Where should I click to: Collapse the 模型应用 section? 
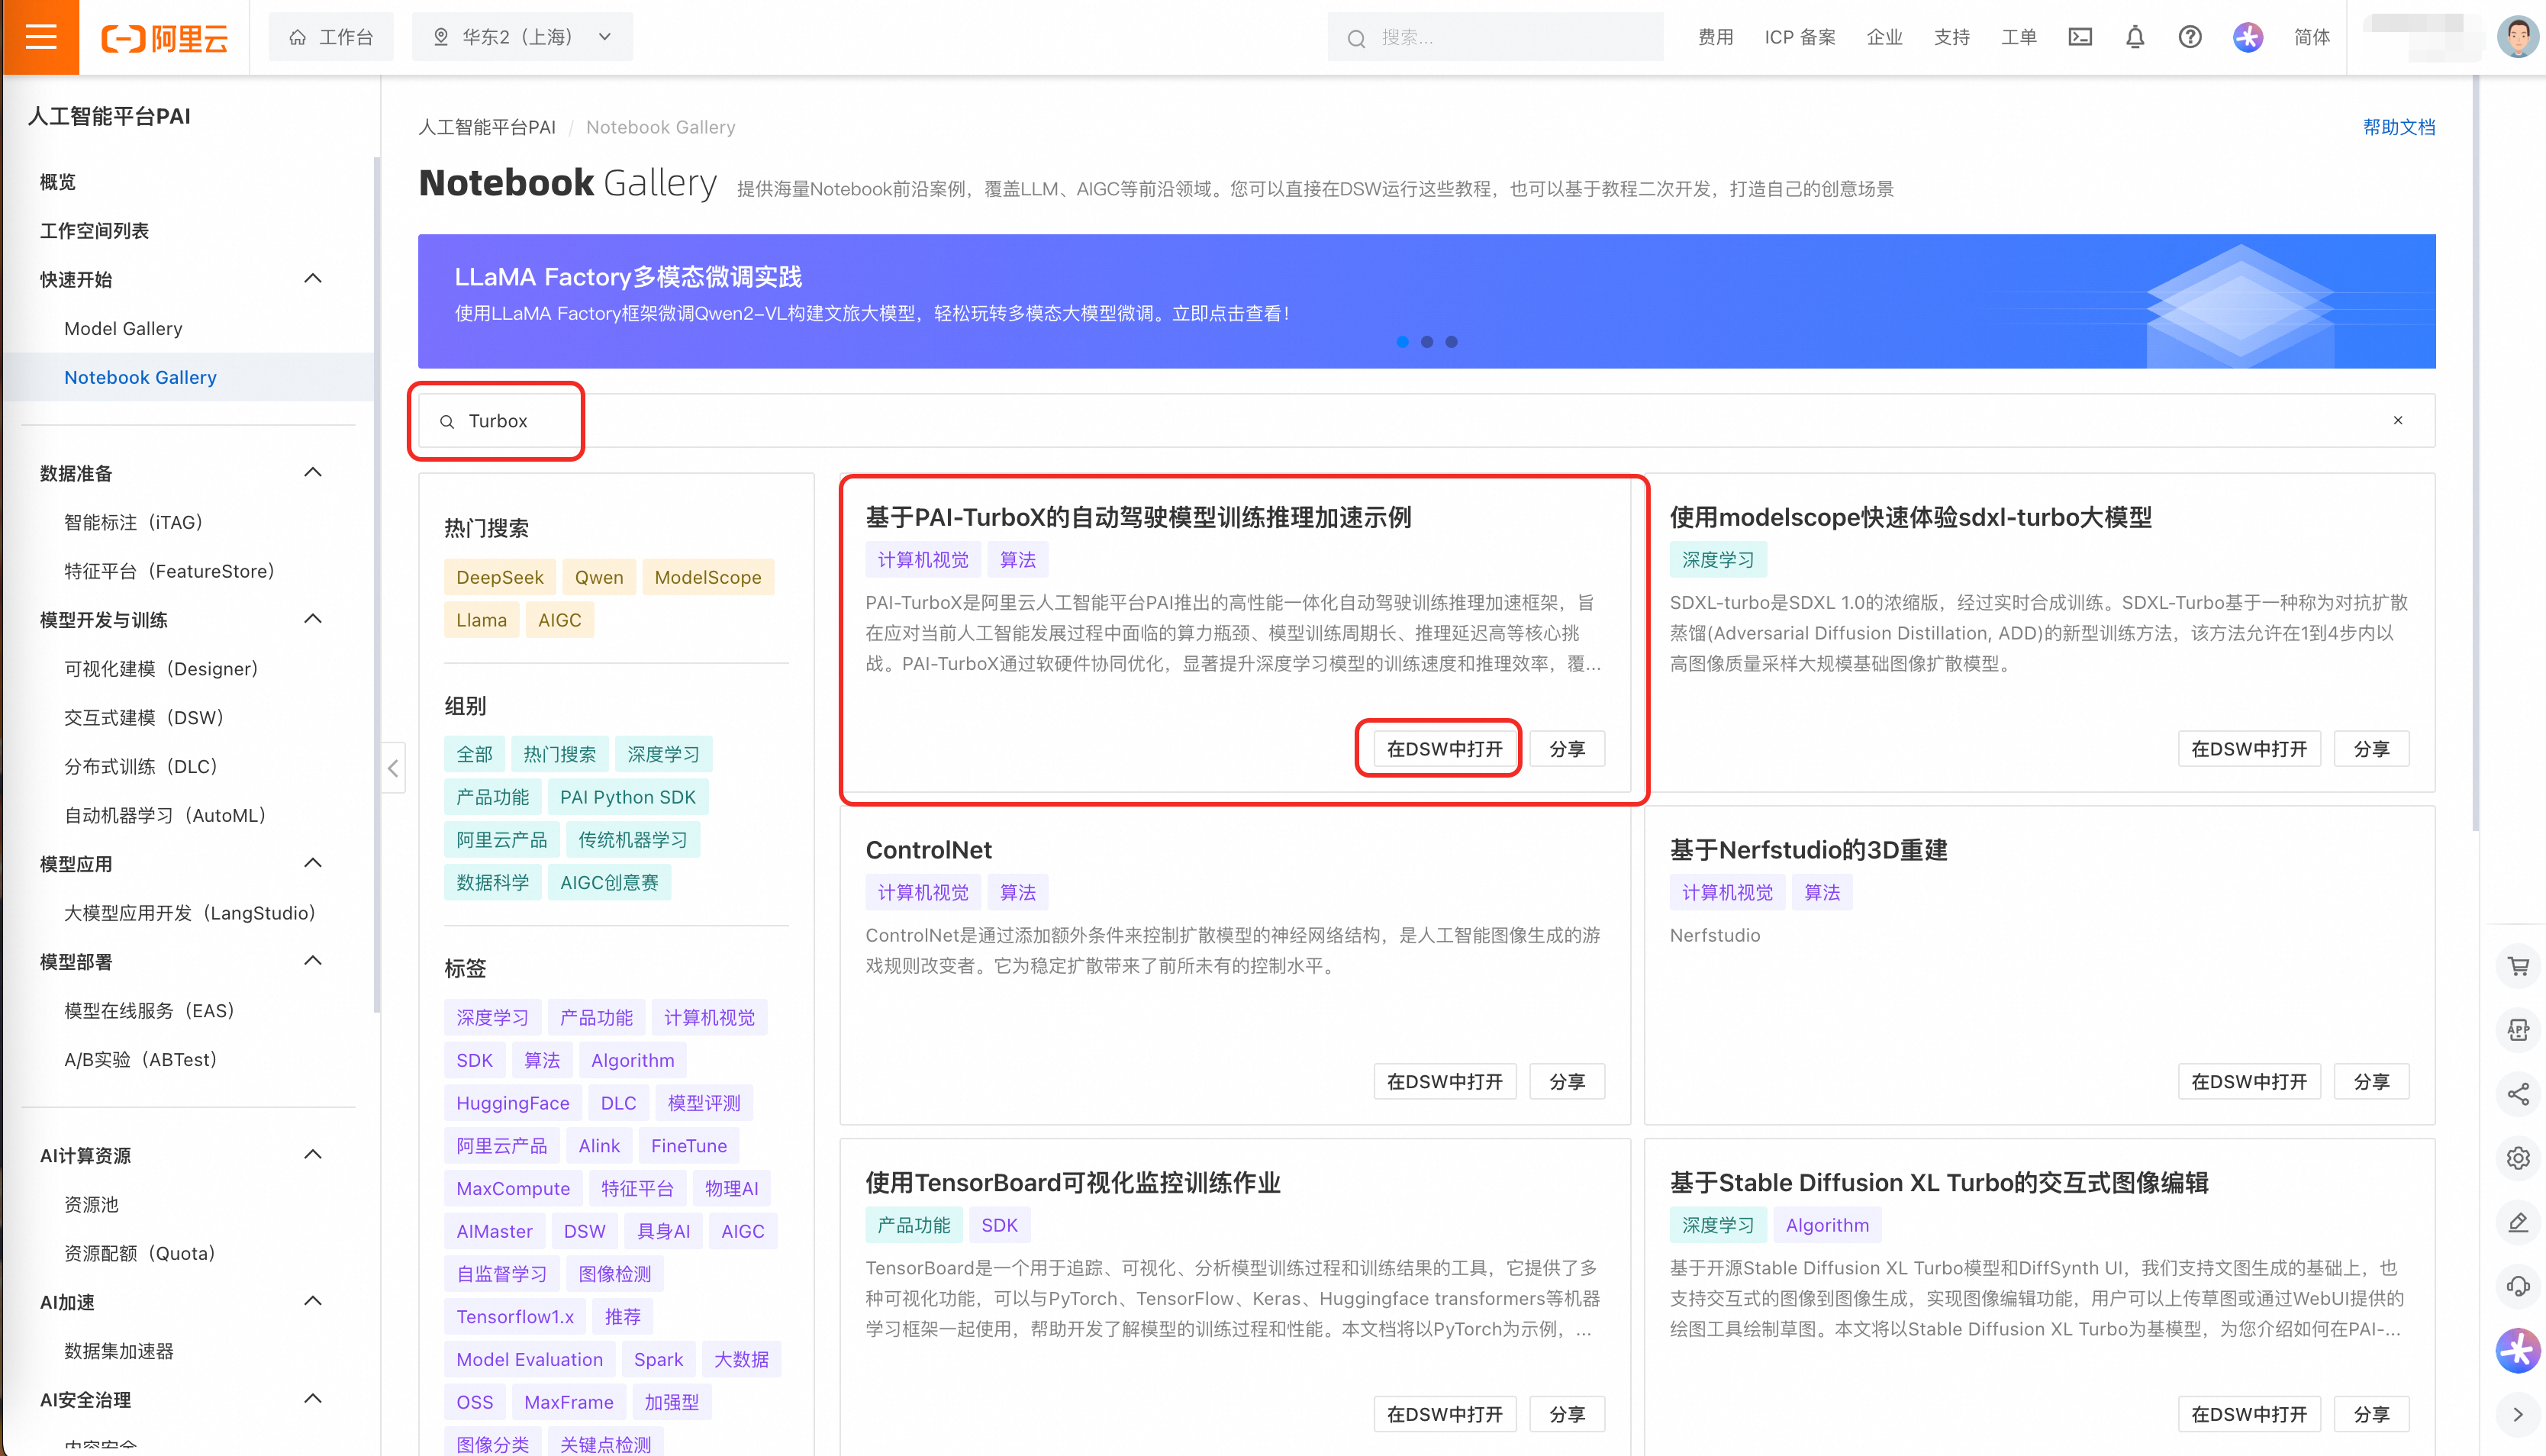tap(313, 863)
